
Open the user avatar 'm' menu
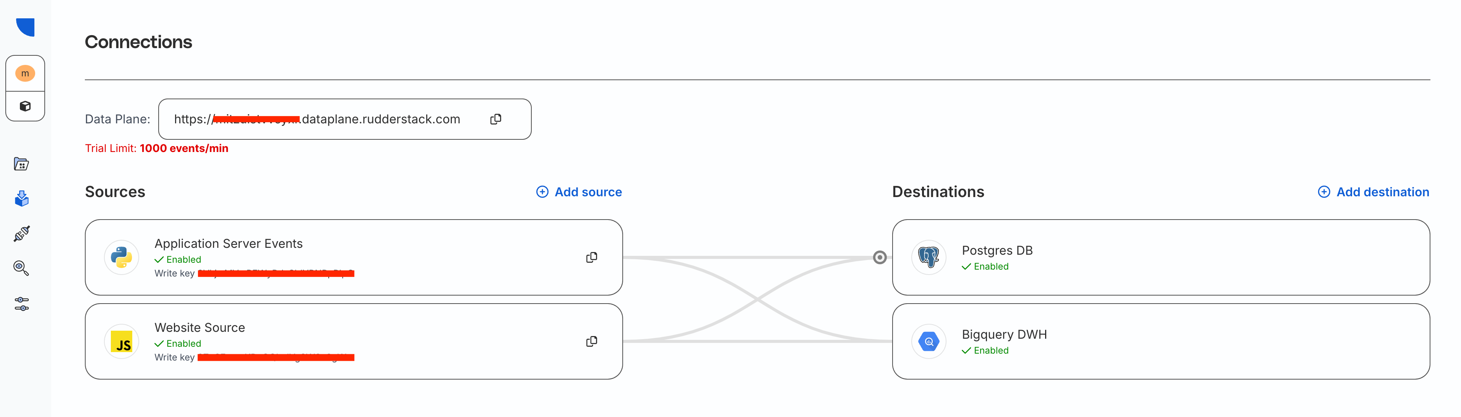click(x=25, y=74)
